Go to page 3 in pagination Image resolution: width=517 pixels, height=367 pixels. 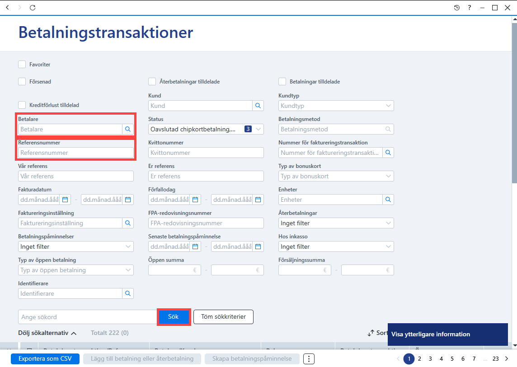tap(430, 359)
